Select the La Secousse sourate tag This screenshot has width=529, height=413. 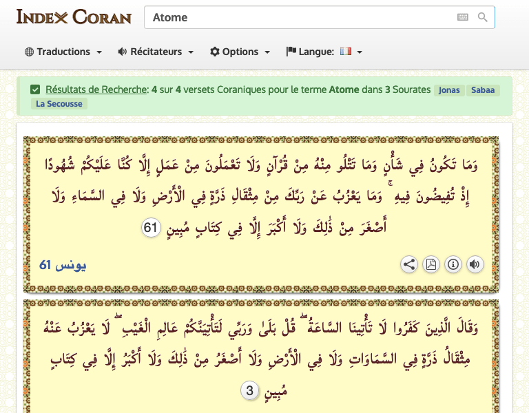tap(59, 104)
